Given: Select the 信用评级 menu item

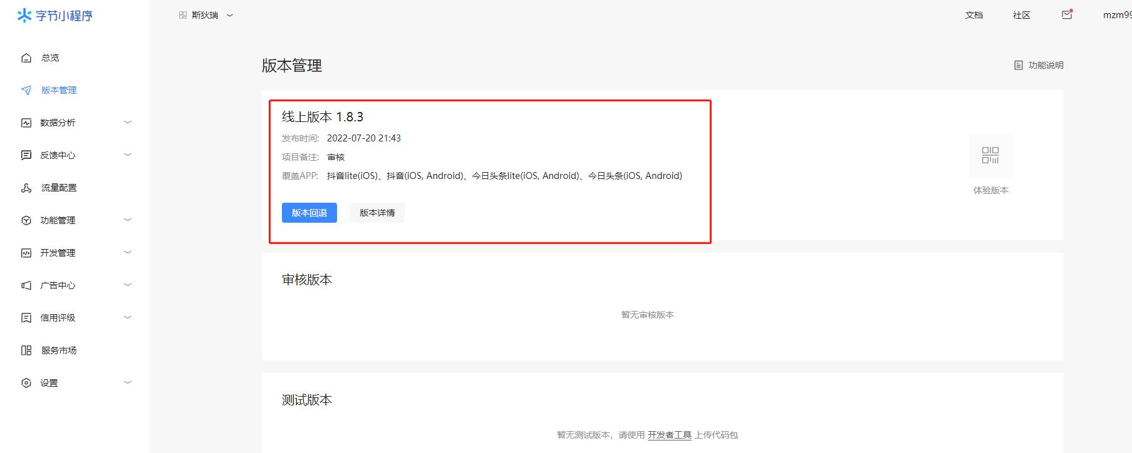Looking at the screenshot, I should click(x=58, y=318).
